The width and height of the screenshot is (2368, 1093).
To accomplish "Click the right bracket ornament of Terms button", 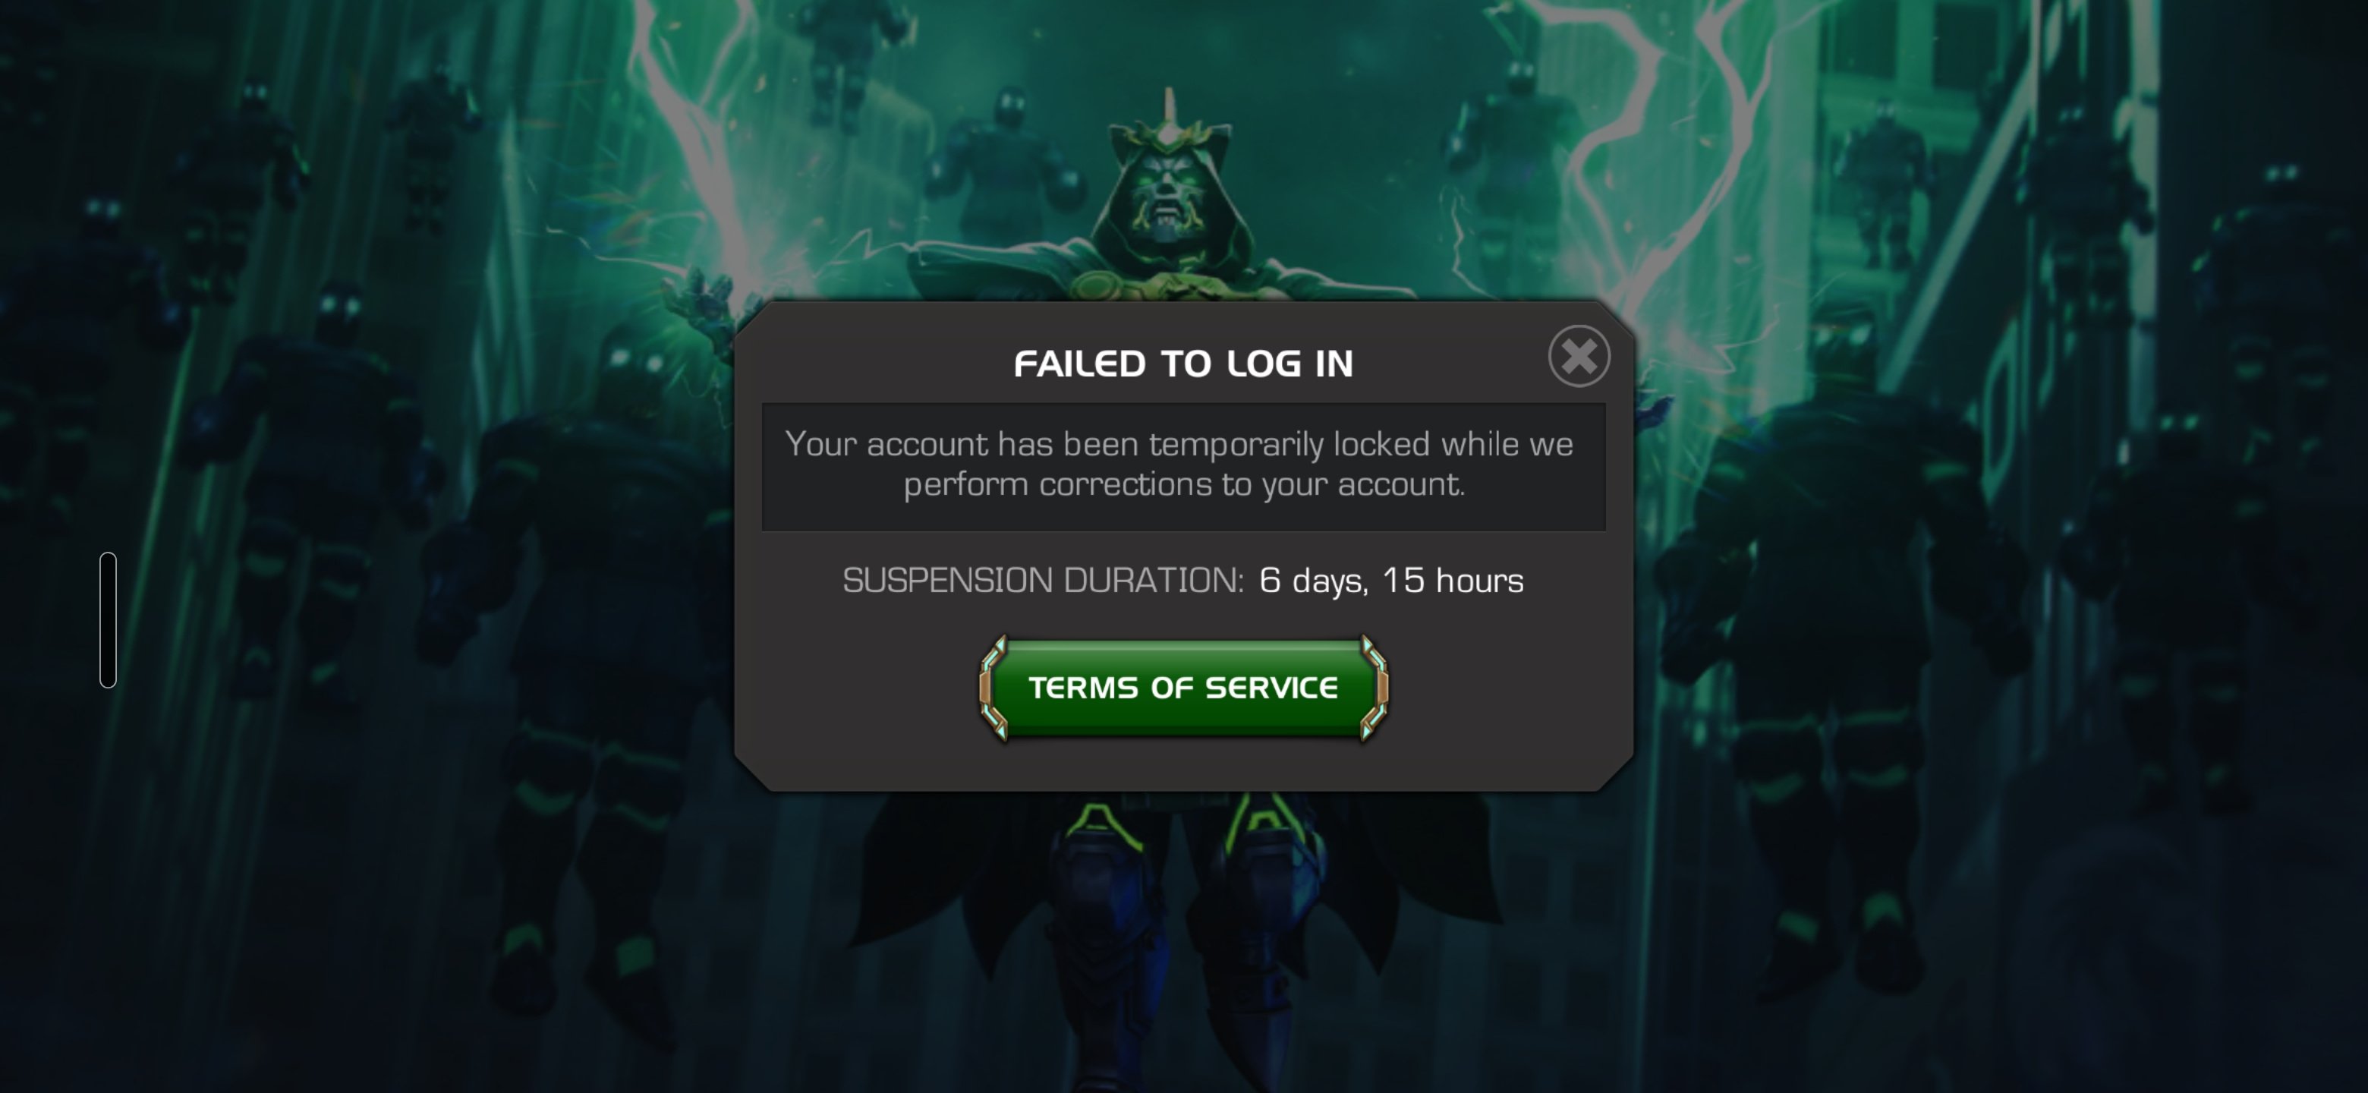I will (1374, 688).
